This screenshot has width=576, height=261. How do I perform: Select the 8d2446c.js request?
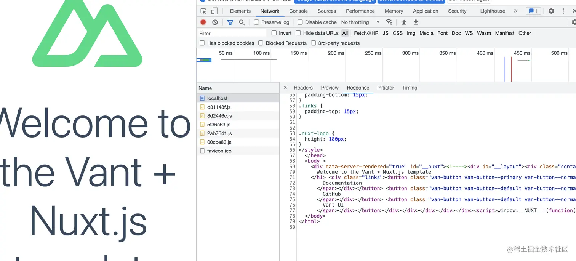click(238, 116)
